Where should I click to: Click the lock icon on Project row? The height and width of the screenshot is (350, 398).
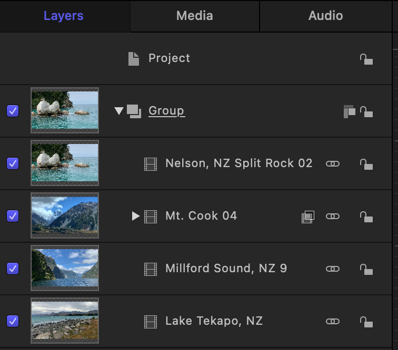[366, 59]
